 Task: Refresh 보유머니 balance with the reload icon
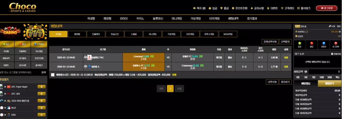coord(307,32)
